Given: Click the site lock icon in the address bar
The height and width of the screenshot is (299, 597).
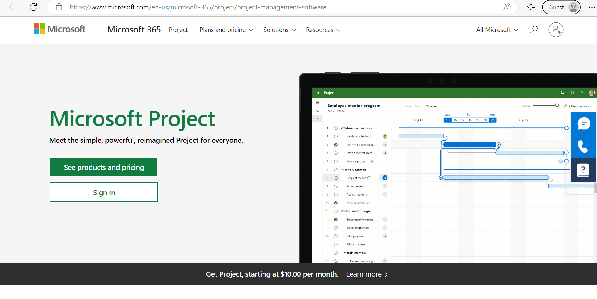Looking at the screenshot, I should point(59,7).
